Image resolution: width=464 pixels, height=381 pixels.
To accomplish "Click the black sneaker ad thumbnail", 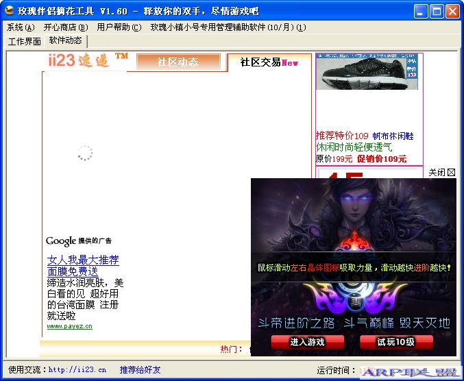I will (367, 71).
